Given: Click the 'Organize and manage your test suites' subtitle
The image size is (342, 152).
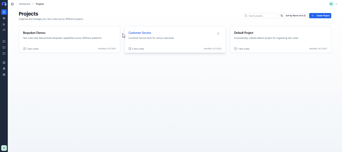Looking at the screenshot, I should [x=51, y=19].
